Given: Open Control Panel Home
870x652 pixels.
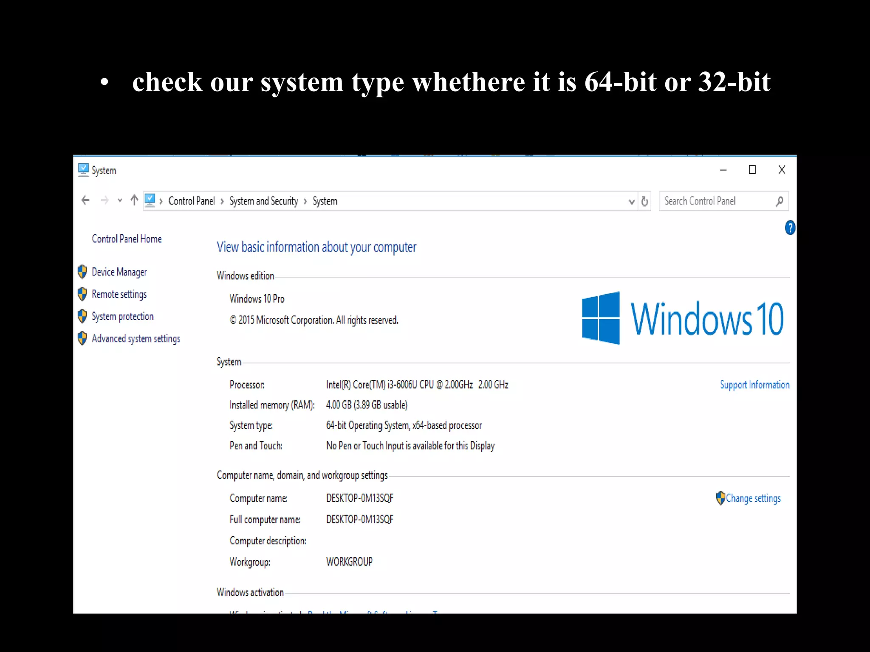Looking at the screenshot, I should [x=127, y=239].
